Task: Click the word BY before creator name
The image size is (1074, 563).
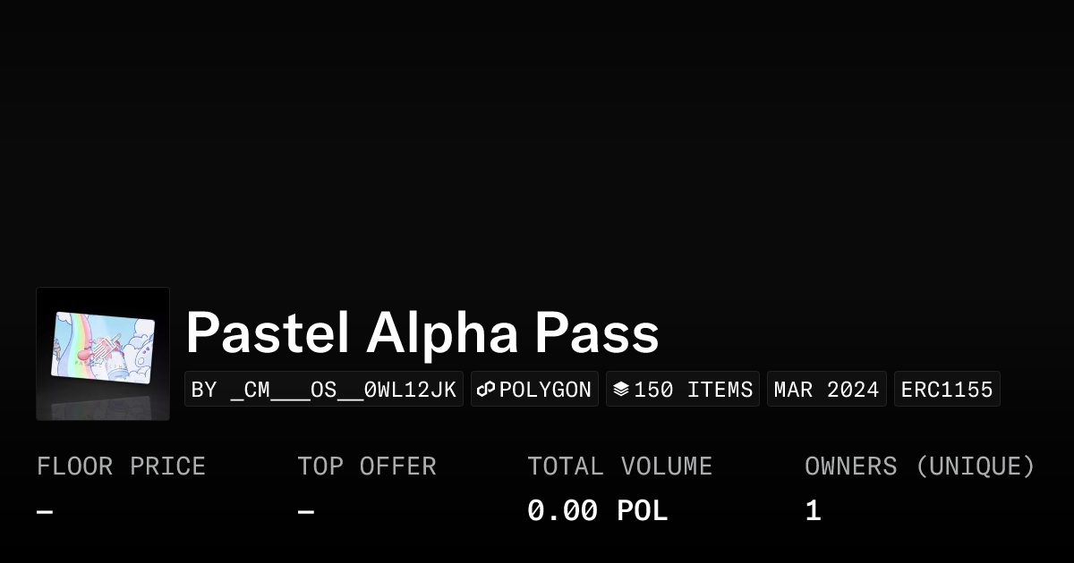Action: [x=204, y=390]
